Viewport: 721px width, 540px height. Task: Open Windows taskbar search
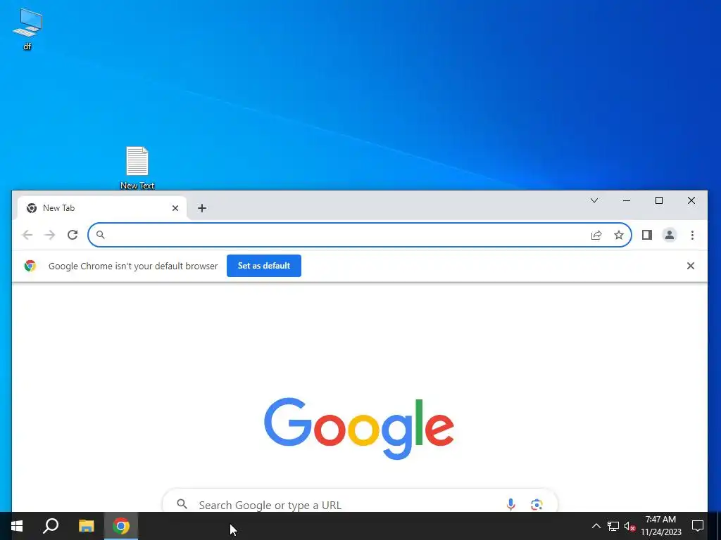pos(51,526)
